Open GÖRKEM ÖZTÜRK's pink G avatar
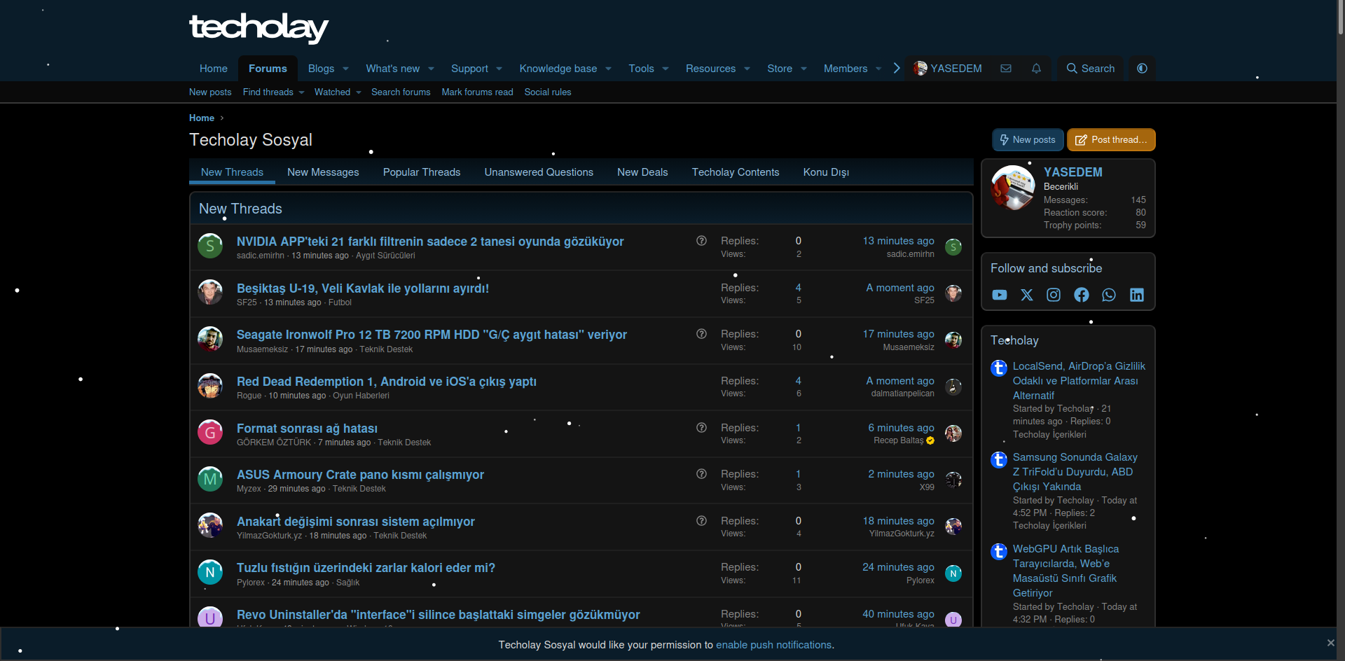 pos(210,433)
